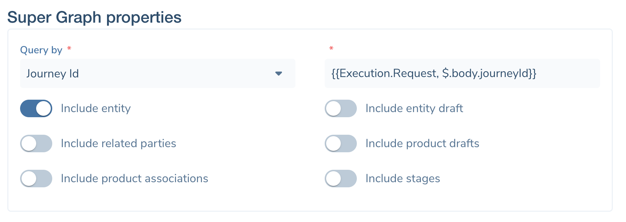The image size is (626, 222).
Task: Select Journey Id in the Query by field
Action: pos(53,73)
